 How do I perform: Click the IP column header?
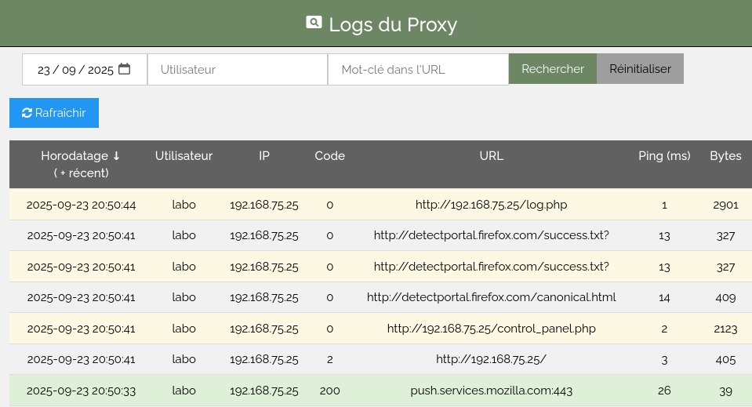(x=264, y=156)
